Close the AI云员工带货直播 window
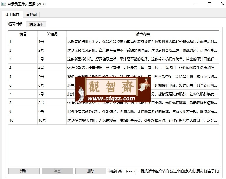 point(223,4)
